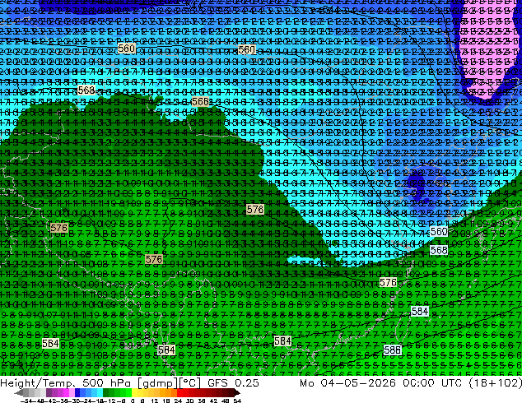Select the orange legend swatch before red
Viewport: 522px width, 403px height.
(174, 393)
